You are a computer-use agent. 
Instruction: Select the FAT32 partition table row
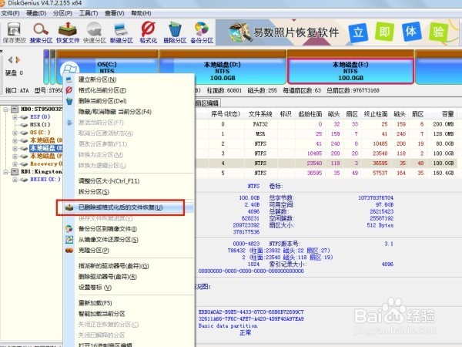326,124
